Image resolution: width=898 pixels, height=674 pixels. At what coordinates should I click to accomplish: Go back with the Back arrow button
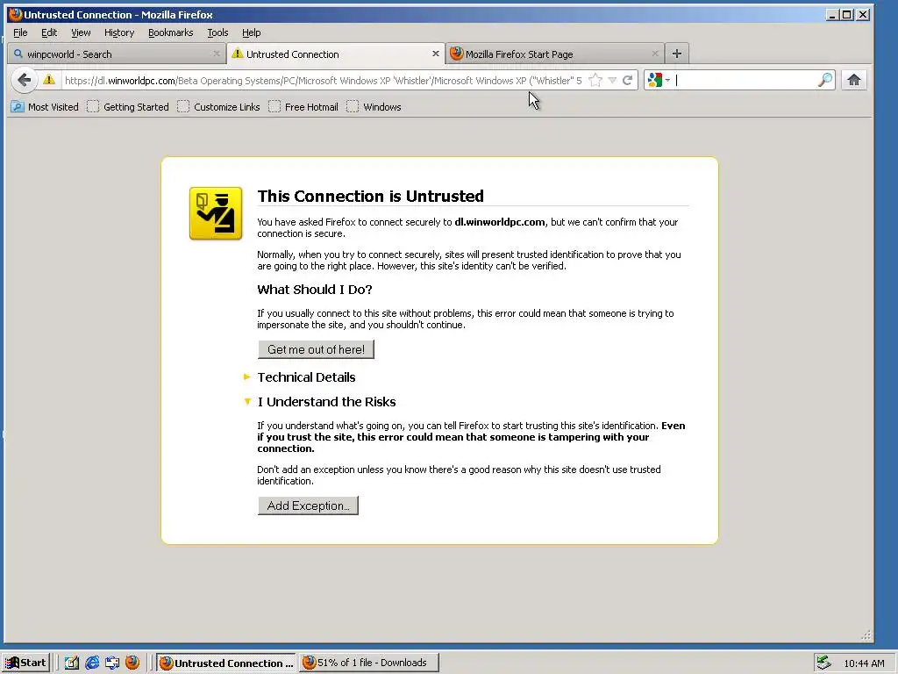[x=24, y=80]
